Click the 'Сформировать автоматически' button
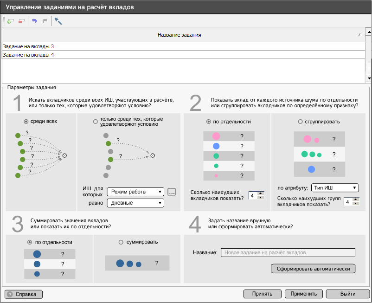The width and height of the screenshot is (372, 303). click(313, 269)
